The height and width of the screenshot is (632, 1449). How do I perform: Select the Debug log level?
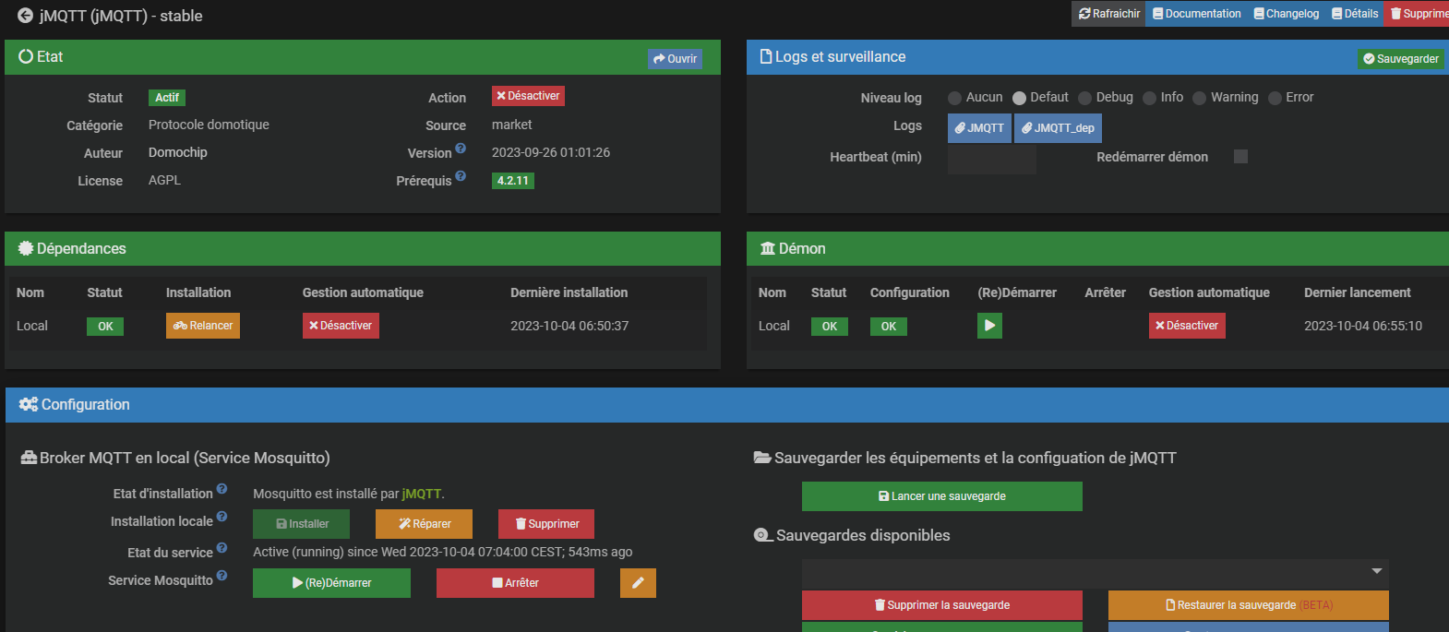pyautogui.click(x=1085, y=98)
